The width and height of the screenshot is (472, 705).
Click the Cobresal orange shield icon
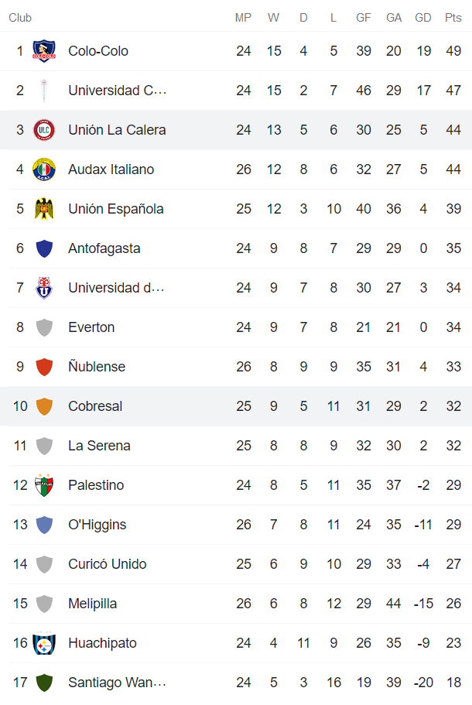pos(44,406)
